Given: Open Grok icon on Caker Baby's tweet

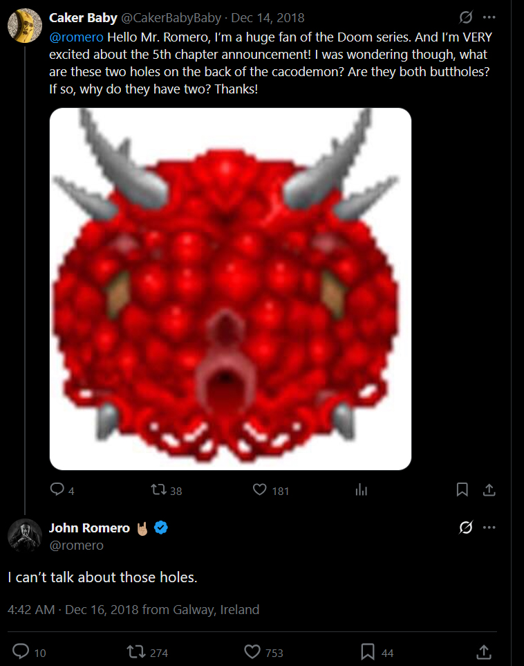Looking at the screenshot, I should 466,17.
